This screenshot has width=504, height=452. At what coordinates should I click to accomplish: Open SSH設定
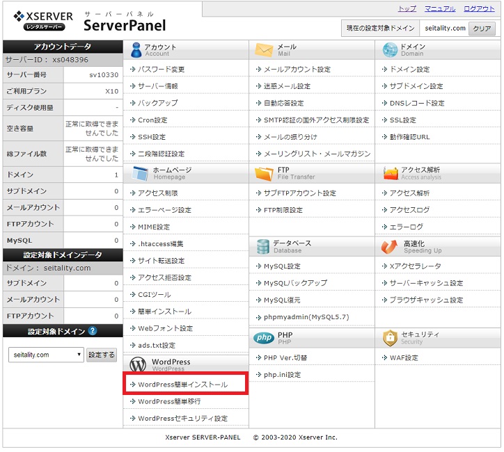point(152,137)
